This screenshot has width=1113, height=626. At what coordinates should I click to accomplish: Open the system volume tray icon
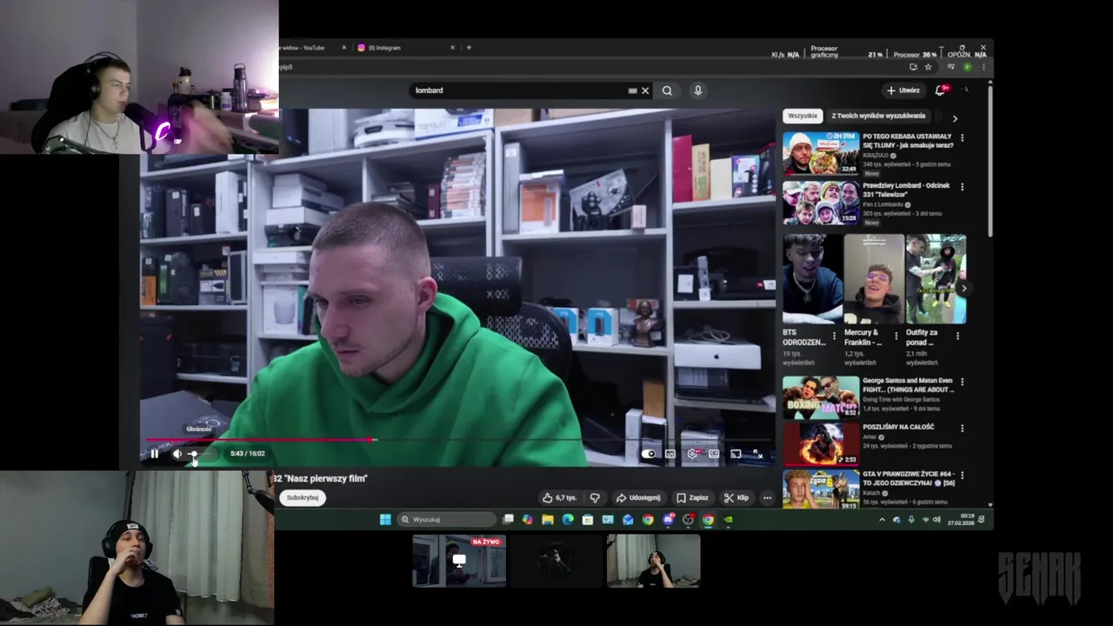tap(936, 520)
